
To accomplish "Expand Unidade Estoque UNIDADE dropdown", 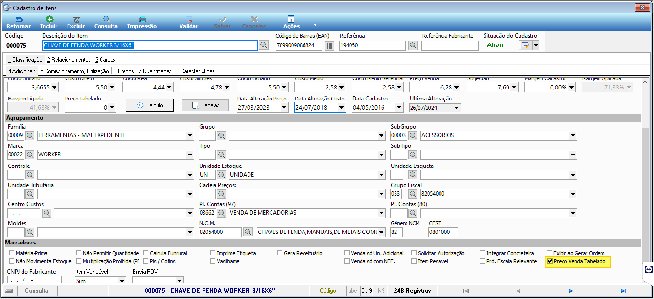I will point(382,175).
